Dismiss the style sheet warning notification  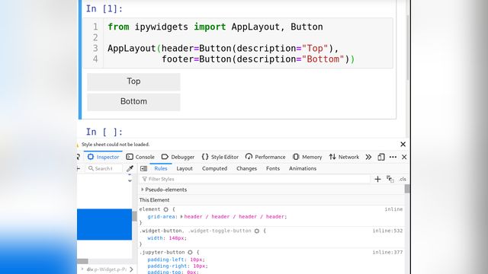click(x=403, y=144)
